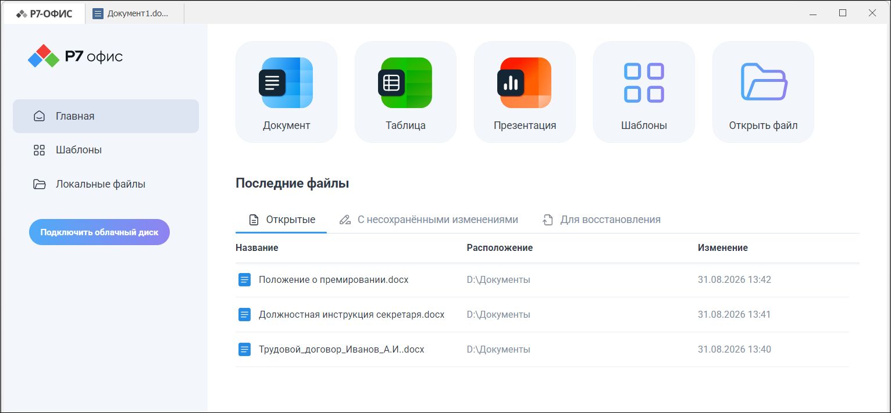Create a new Документ via blue icon
The height and width of the screenshot is (413, 891).
point(286,82)
